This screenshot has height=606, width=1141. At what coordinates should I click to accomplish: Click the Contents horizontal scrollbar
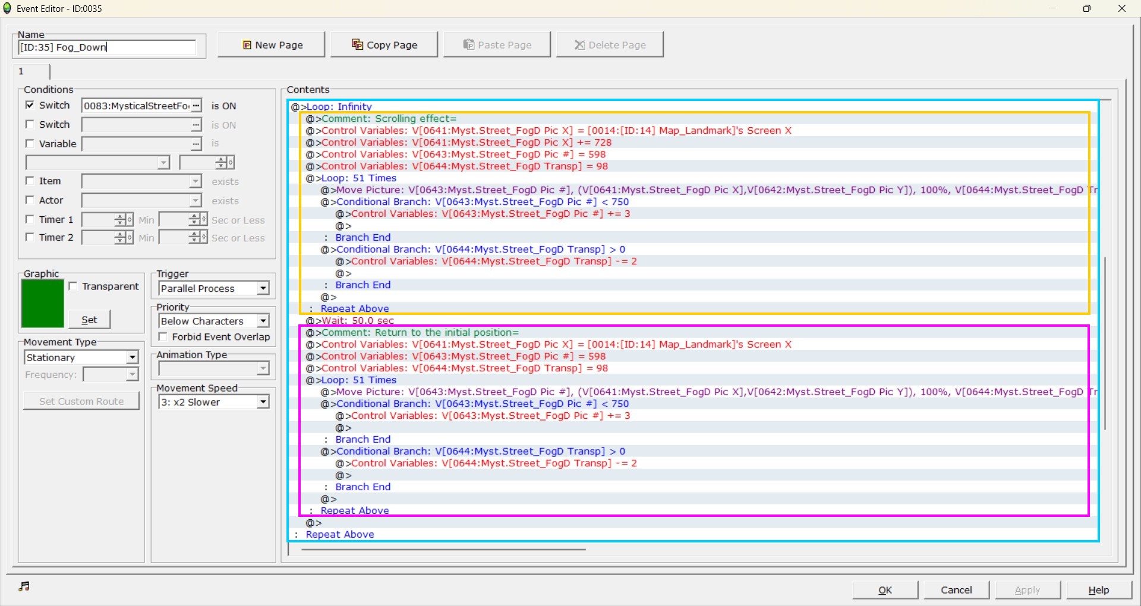click(443, 550)
